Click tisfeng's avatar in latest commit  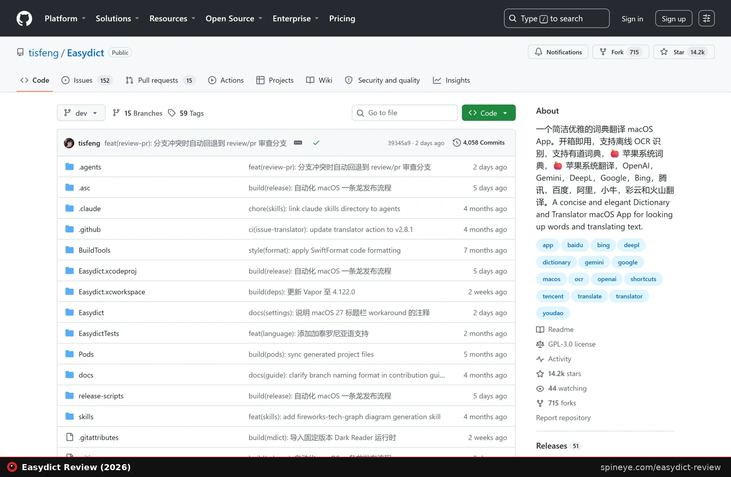tap(69, 143)
